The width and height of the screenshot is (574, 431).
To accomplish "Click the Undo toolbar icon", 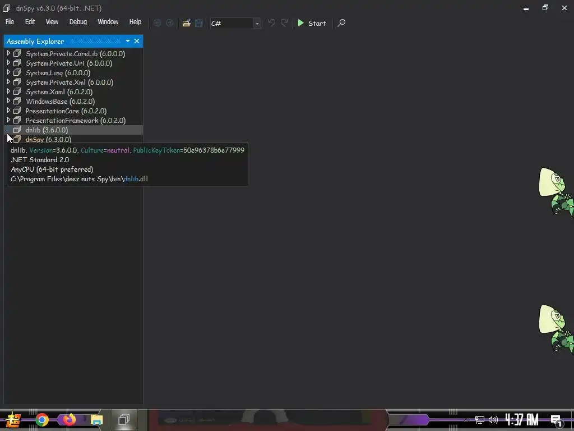I will pos(272,23).
